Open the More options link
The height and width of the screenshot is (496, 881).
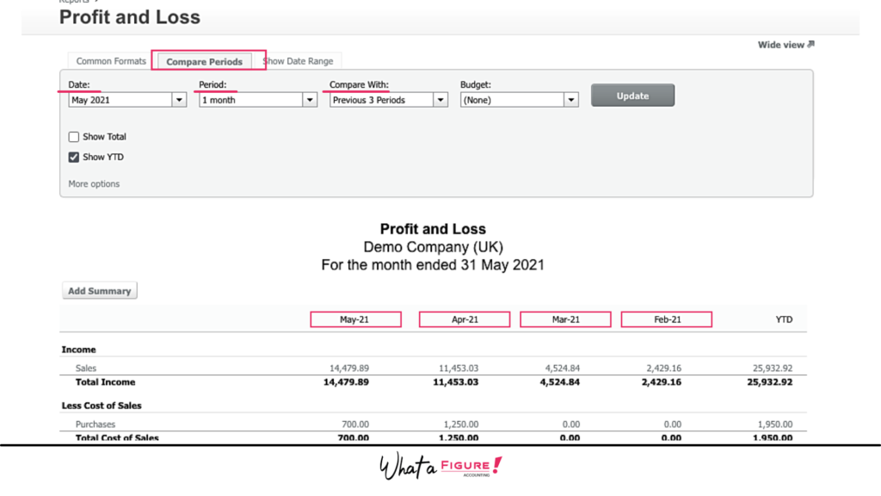coord(94,184)
